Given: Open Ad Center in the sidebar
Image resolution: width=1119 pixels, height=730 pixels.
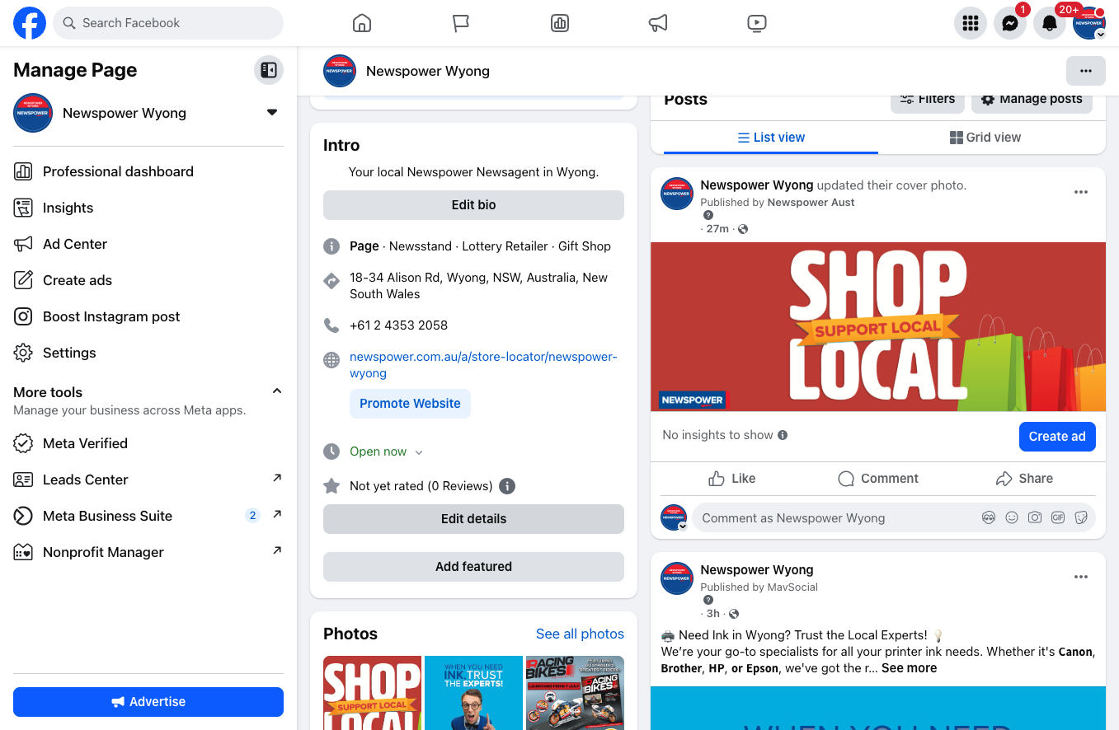Looking at the screenshot, I should 148,244.
